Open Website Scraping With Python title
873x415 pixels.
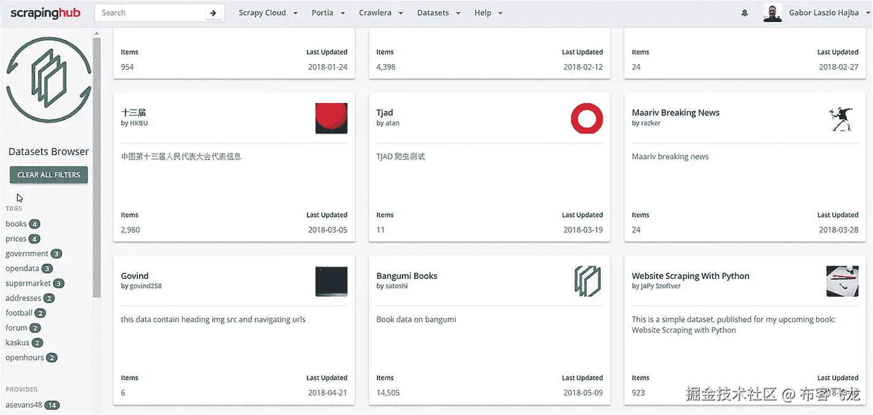[x=690, y=276]
